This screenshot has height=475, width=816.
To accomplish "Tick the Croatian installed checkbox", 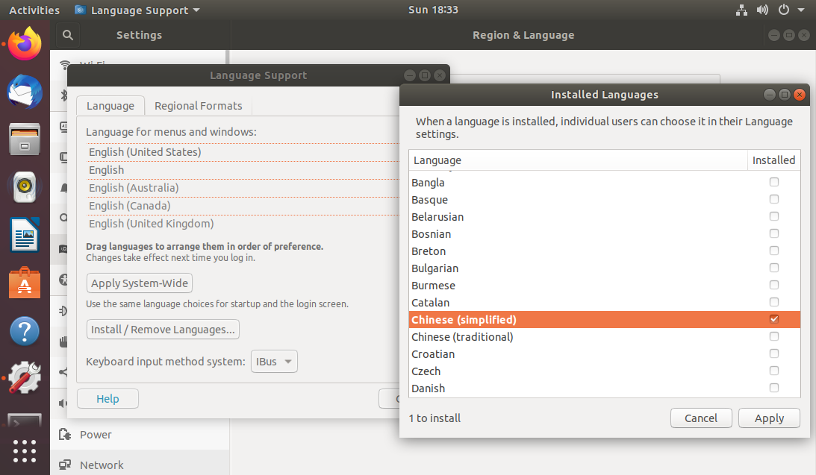I will (774, 353).
